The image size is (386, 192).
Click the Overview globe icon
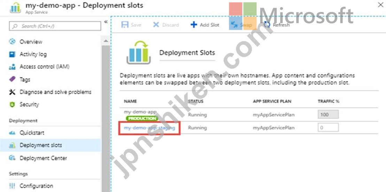click(12, 42)
